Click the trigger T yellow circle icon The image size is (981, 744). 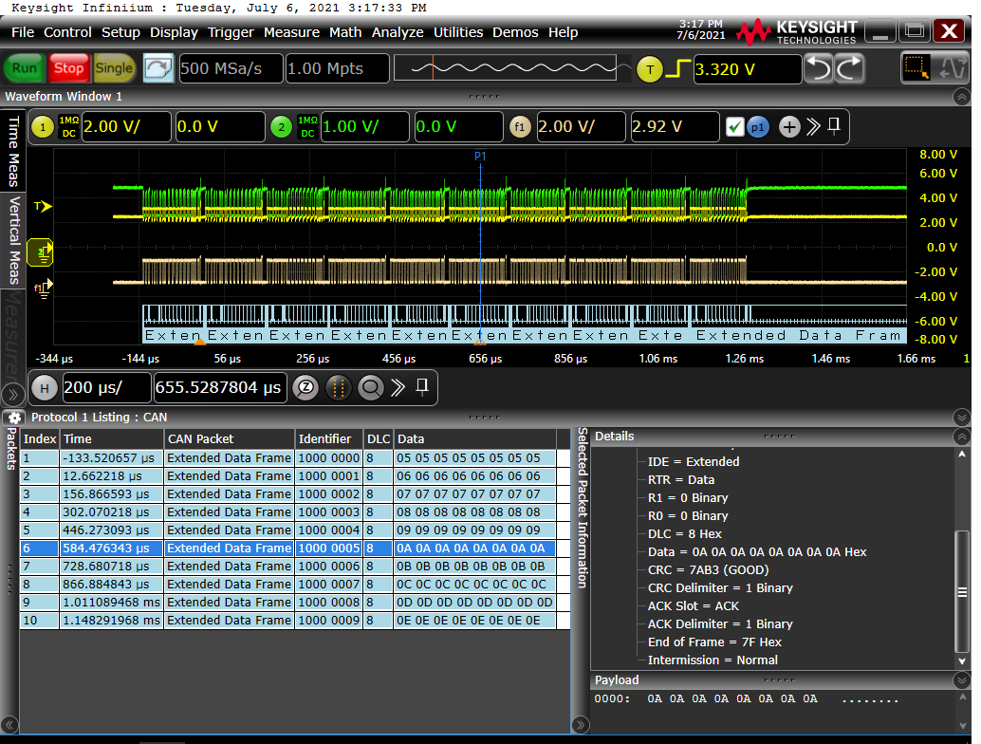coord(649,69)
